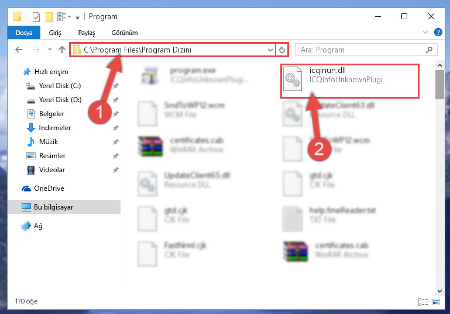The image size is (450, 314).
Task: Open the Dosya tab
Action: tap(24, 33)
